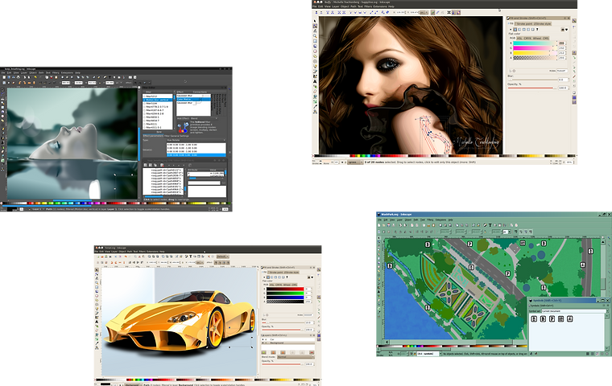Open the Background layer dropdown in car status bar
Viewport: 612px width, 386px height.
(133, 384)
